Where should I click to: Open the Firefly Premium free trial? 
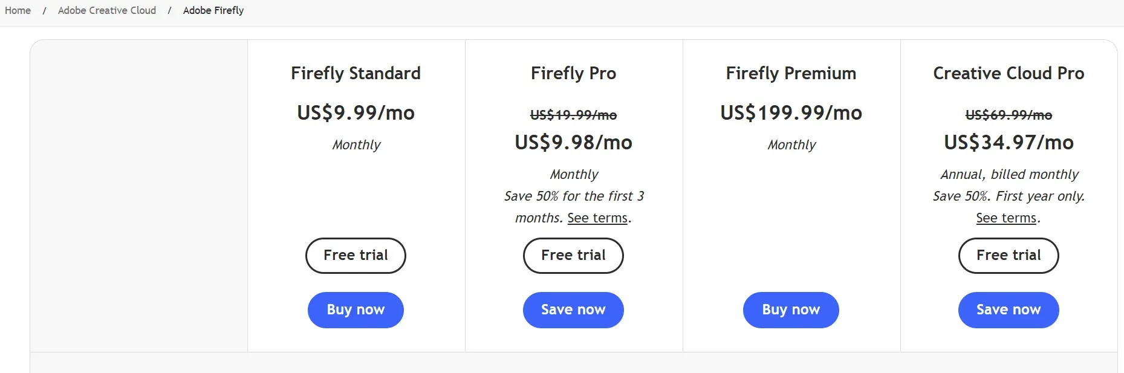[x=791, y=256]
